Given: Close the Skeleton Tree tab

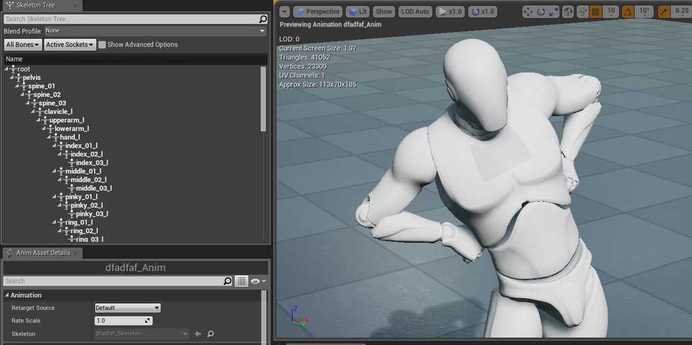Looking at the screenshot, I should 75,6.
